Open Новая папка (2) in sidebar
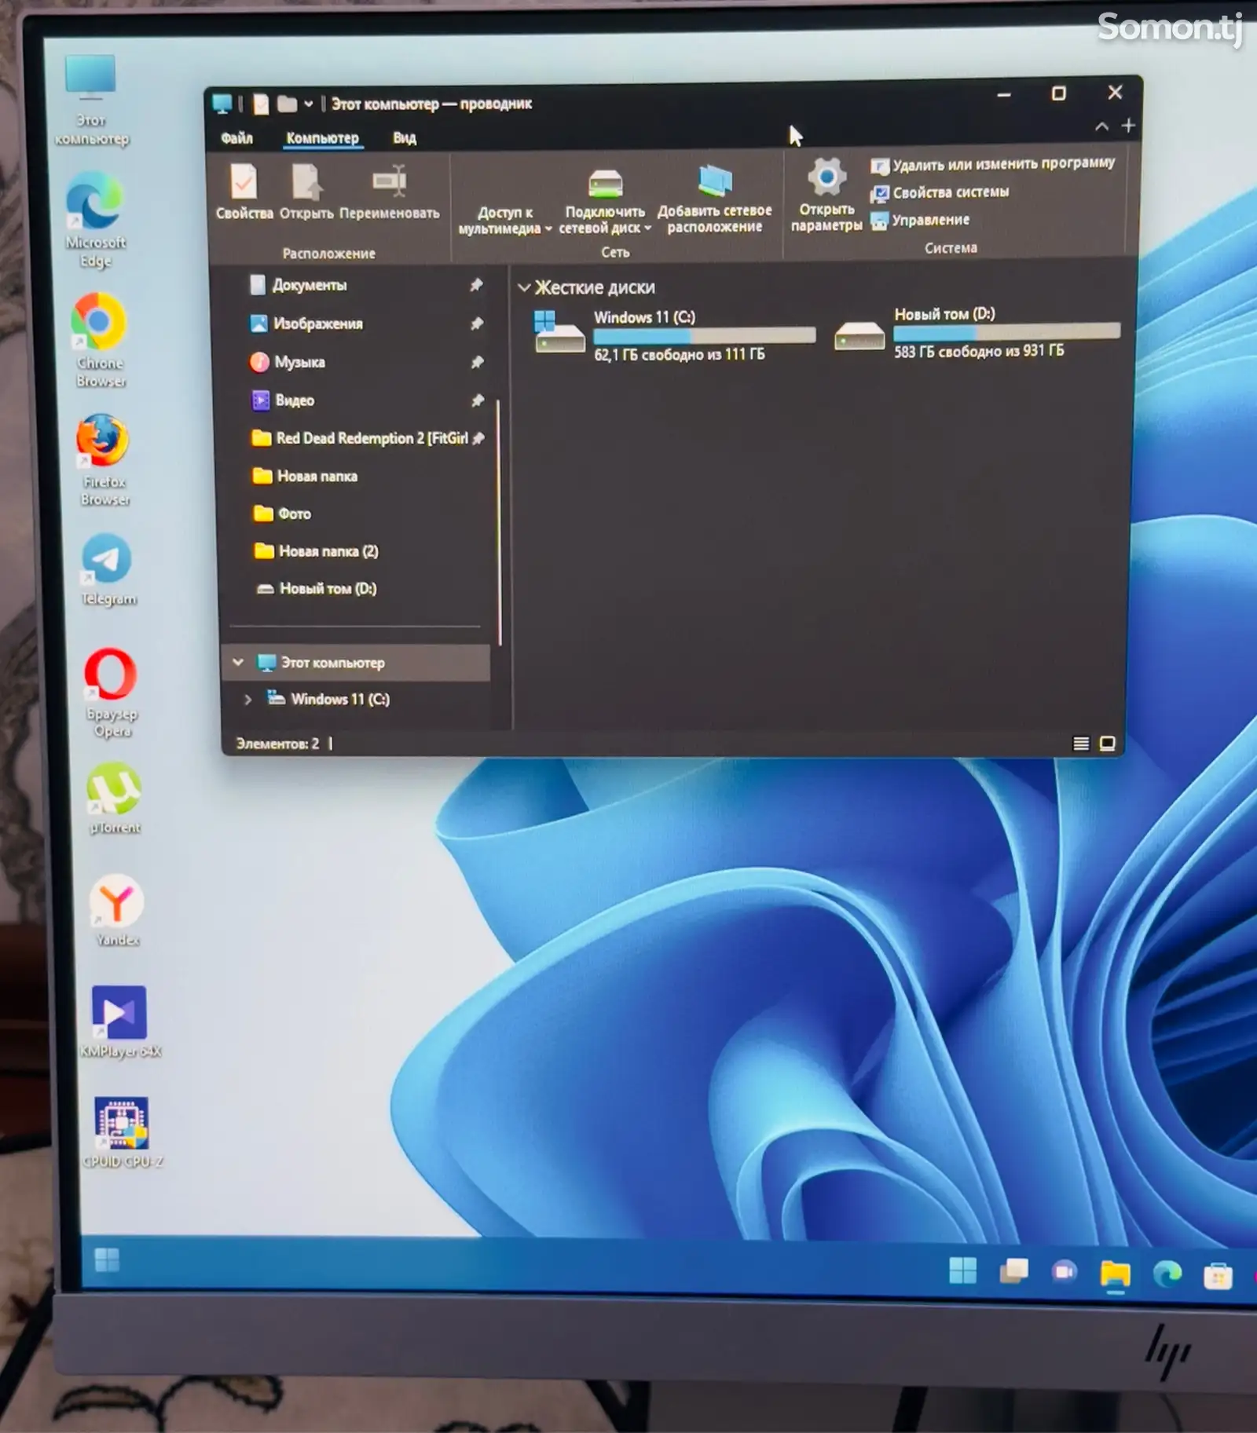Screen dimensions: 1257x1433 tap(328, 551)
